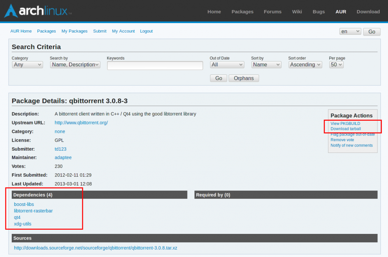This screenshot has width=388, height=257.
Task: Click inside the Keywords input field
Action: coord(155,65)
